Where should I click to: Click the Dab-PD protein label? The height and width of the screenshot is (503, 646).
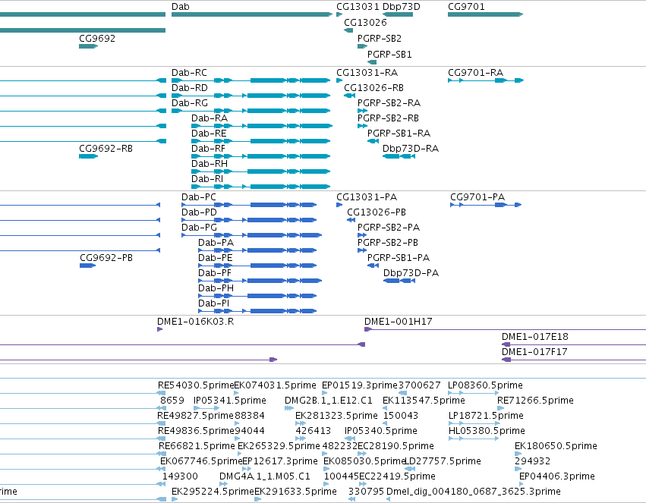pos(199,212)
